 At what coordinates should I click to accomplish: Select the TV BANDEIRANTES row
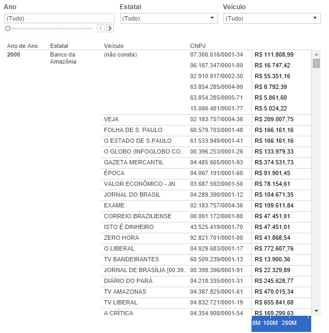coord(131,259)
